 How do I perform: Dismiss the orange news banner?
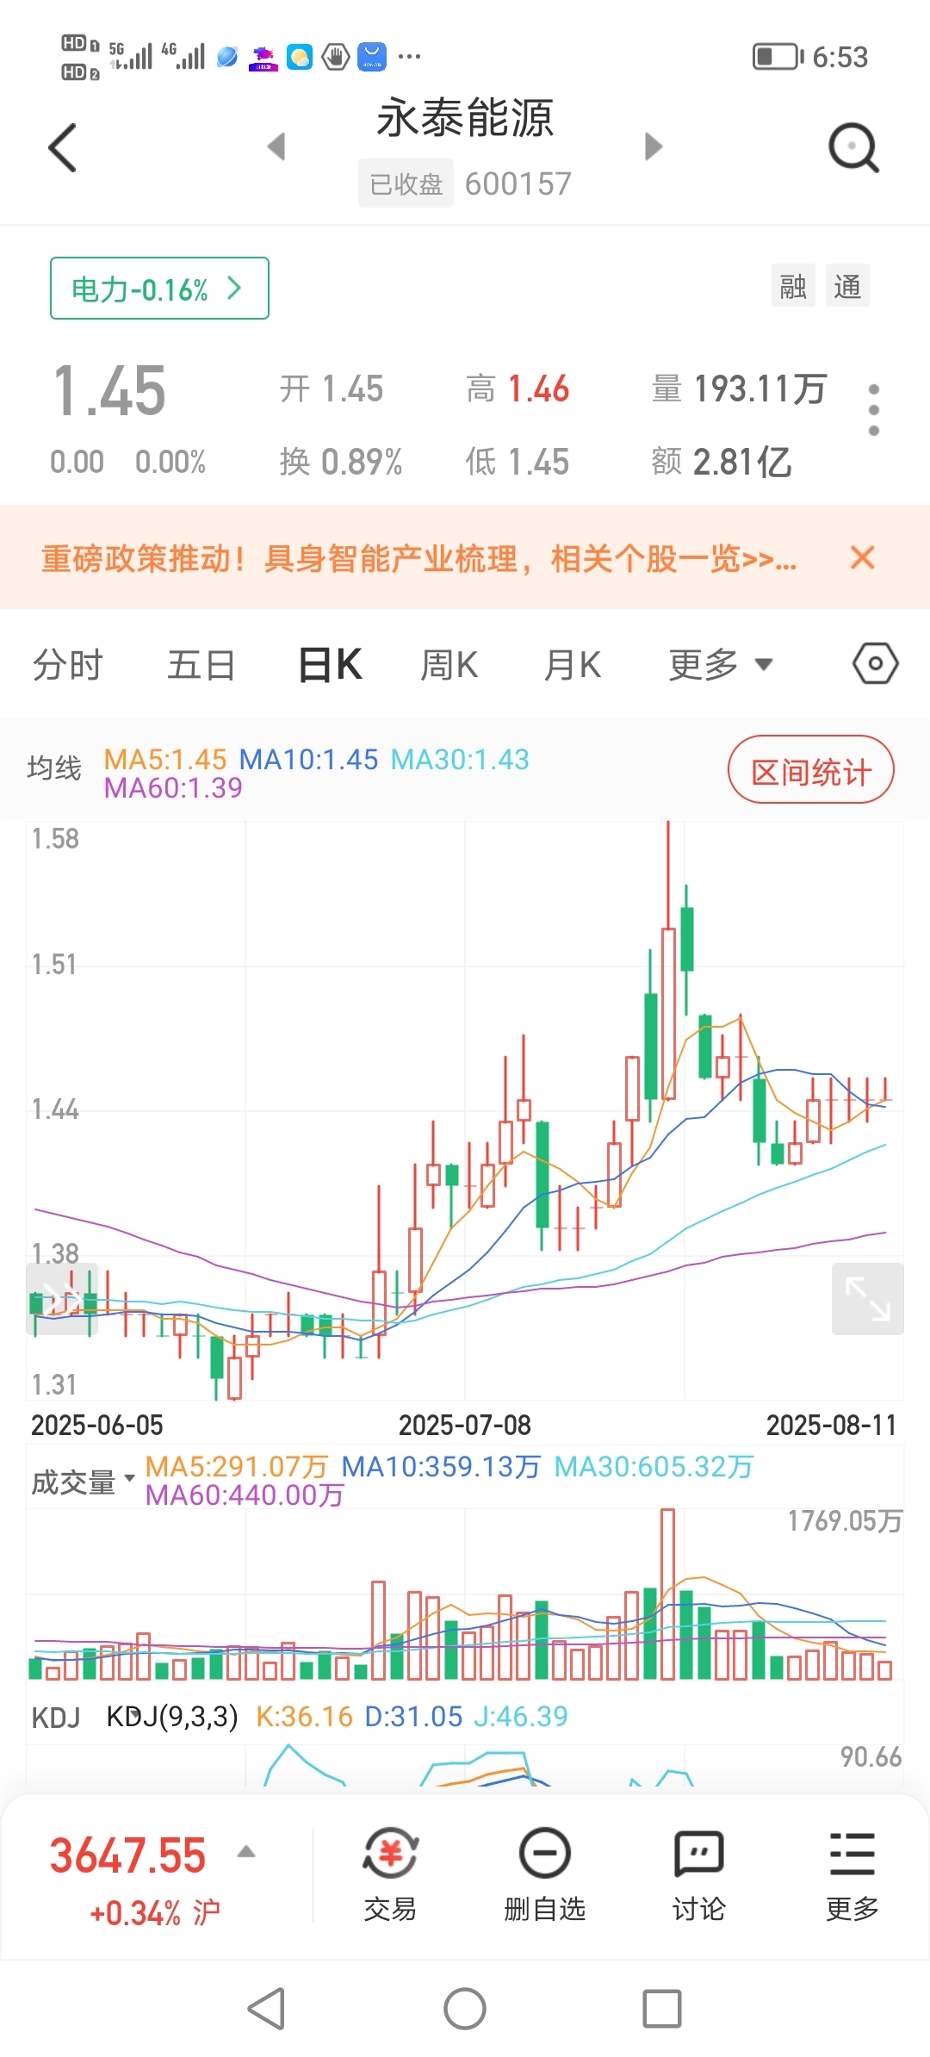point(862,557)
